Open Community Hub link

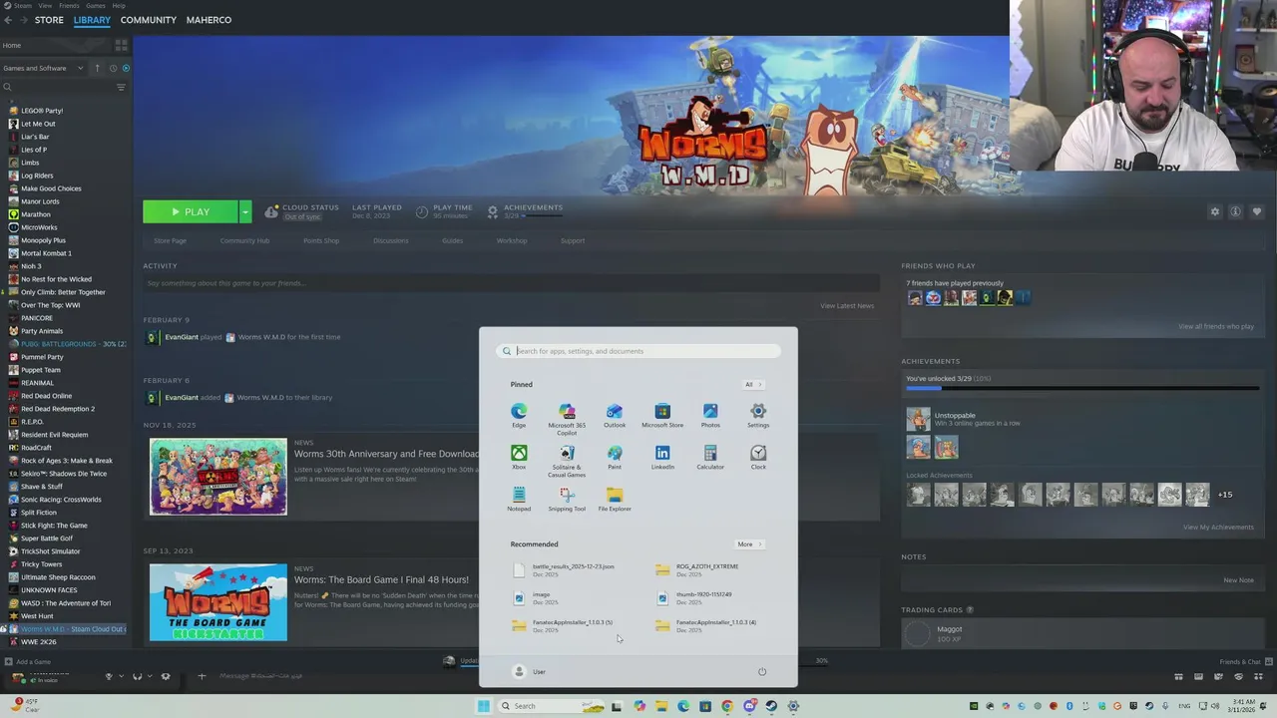coord(244,240)
